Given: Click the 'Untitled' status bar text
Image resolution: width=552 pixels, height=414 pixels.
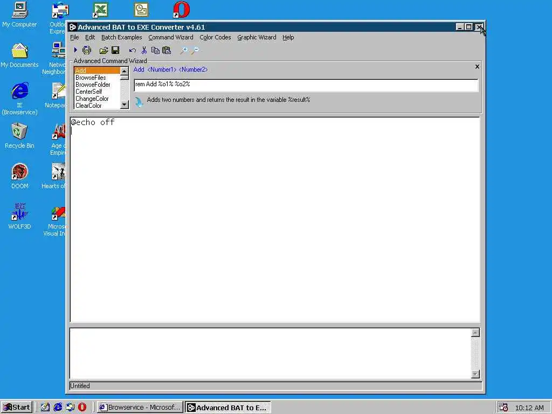Looking at the screenshot, I should [x=80, y=386].
